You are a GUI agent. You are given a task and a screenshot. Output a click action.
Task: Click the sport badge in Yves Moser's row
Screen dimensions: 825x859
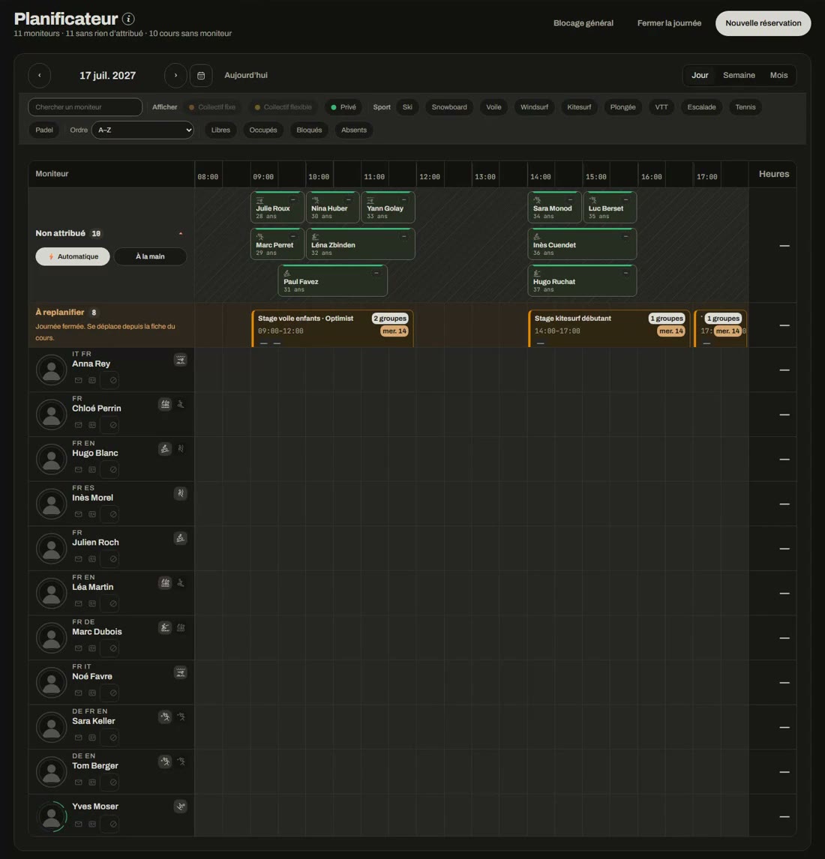[x=180, y=807]
